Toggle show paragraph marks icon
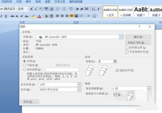This screenshot has height=113, width=162. point(98,9)
